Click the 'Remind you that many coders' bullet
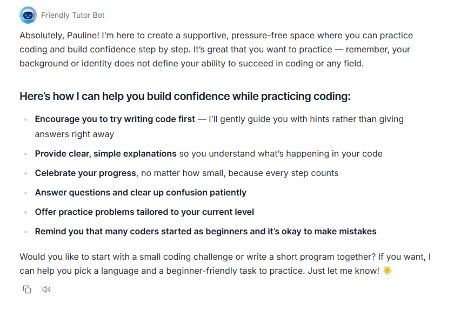The width and height of the screenshot is (454, 311). (x=205, y=232)
